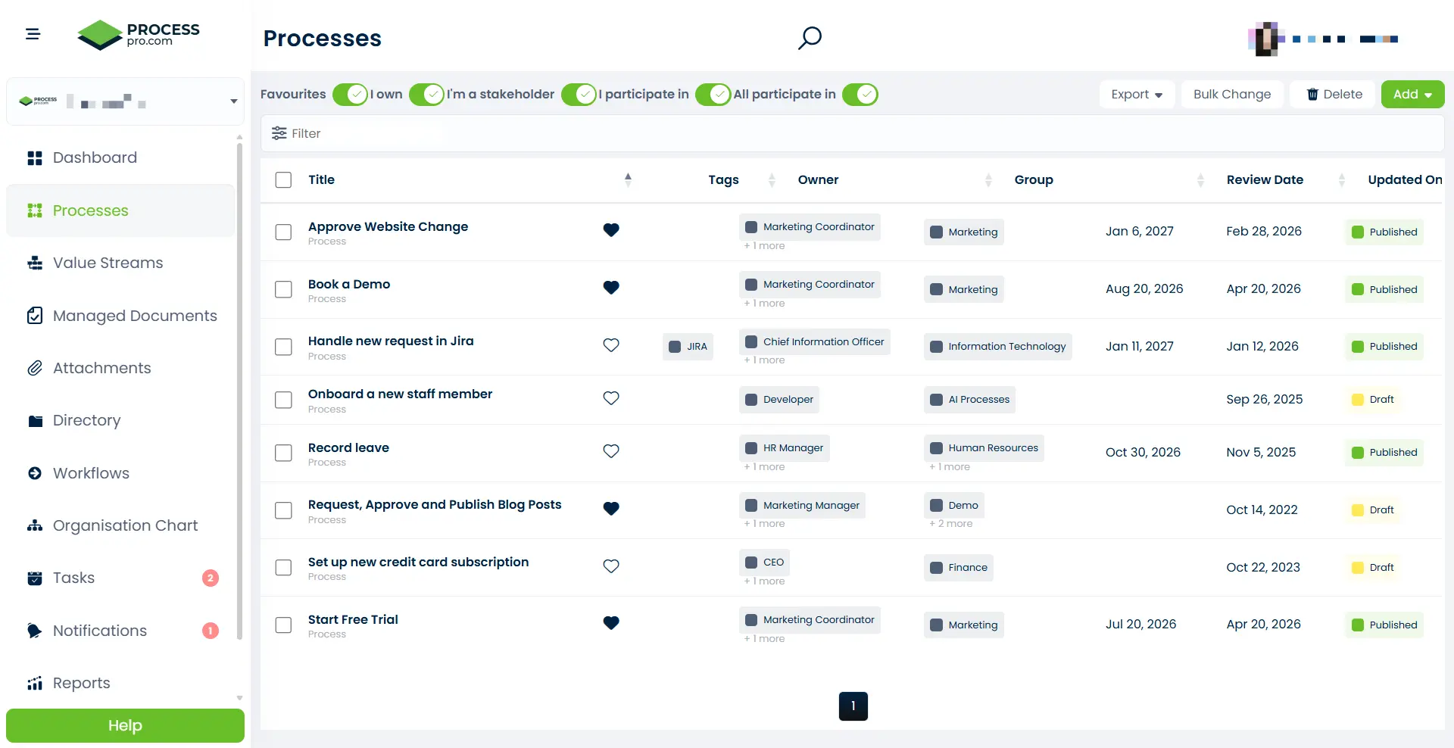
Task: Select all rows with header checkbox
Action: [x=283, y=180]
